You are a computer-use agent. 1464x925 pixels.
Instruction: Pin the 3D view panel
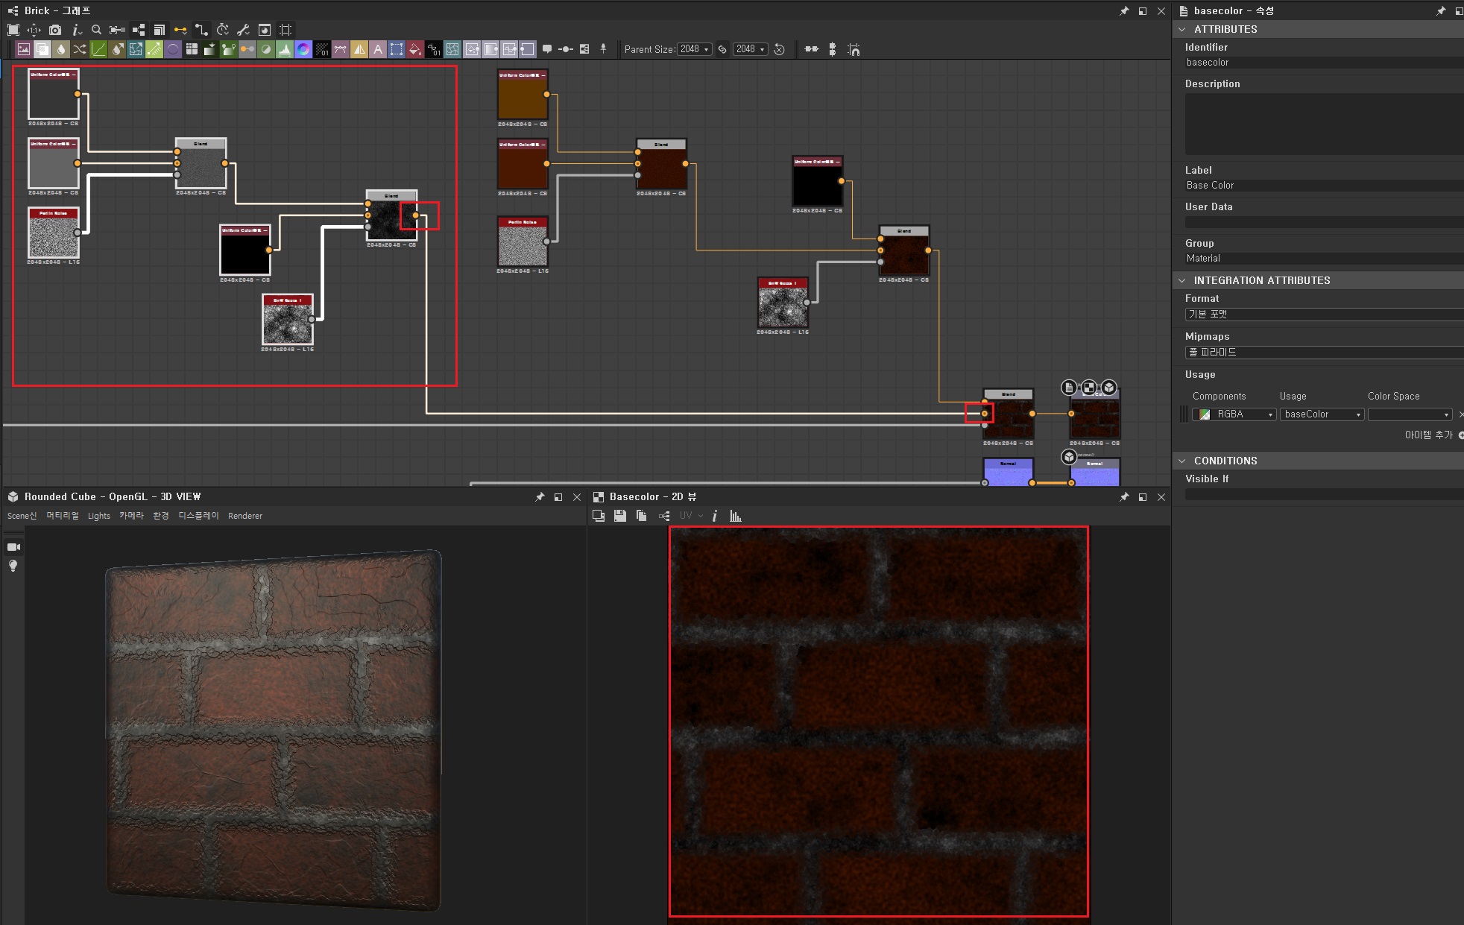(540, 497)
